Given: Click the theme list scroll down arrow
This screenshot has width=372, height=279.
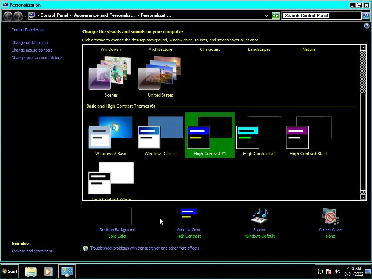Looking at the screenshot, I should point(363,197).
